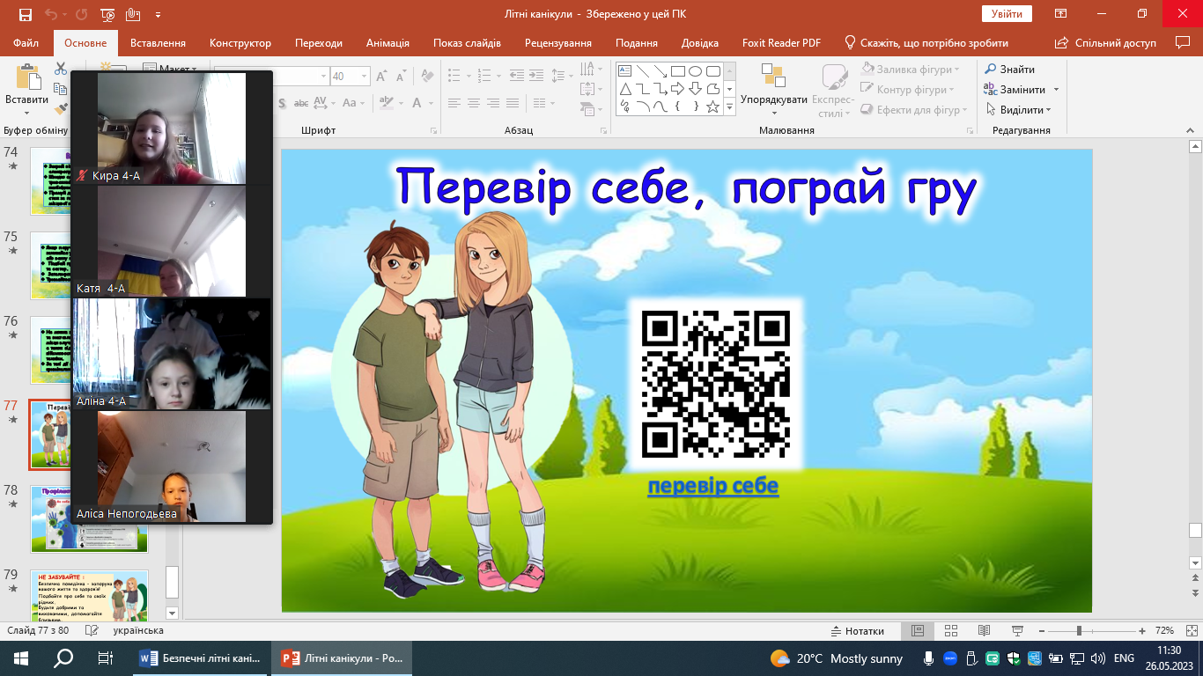
Task: Pick the text box shape in gallery
Action: 625,71
